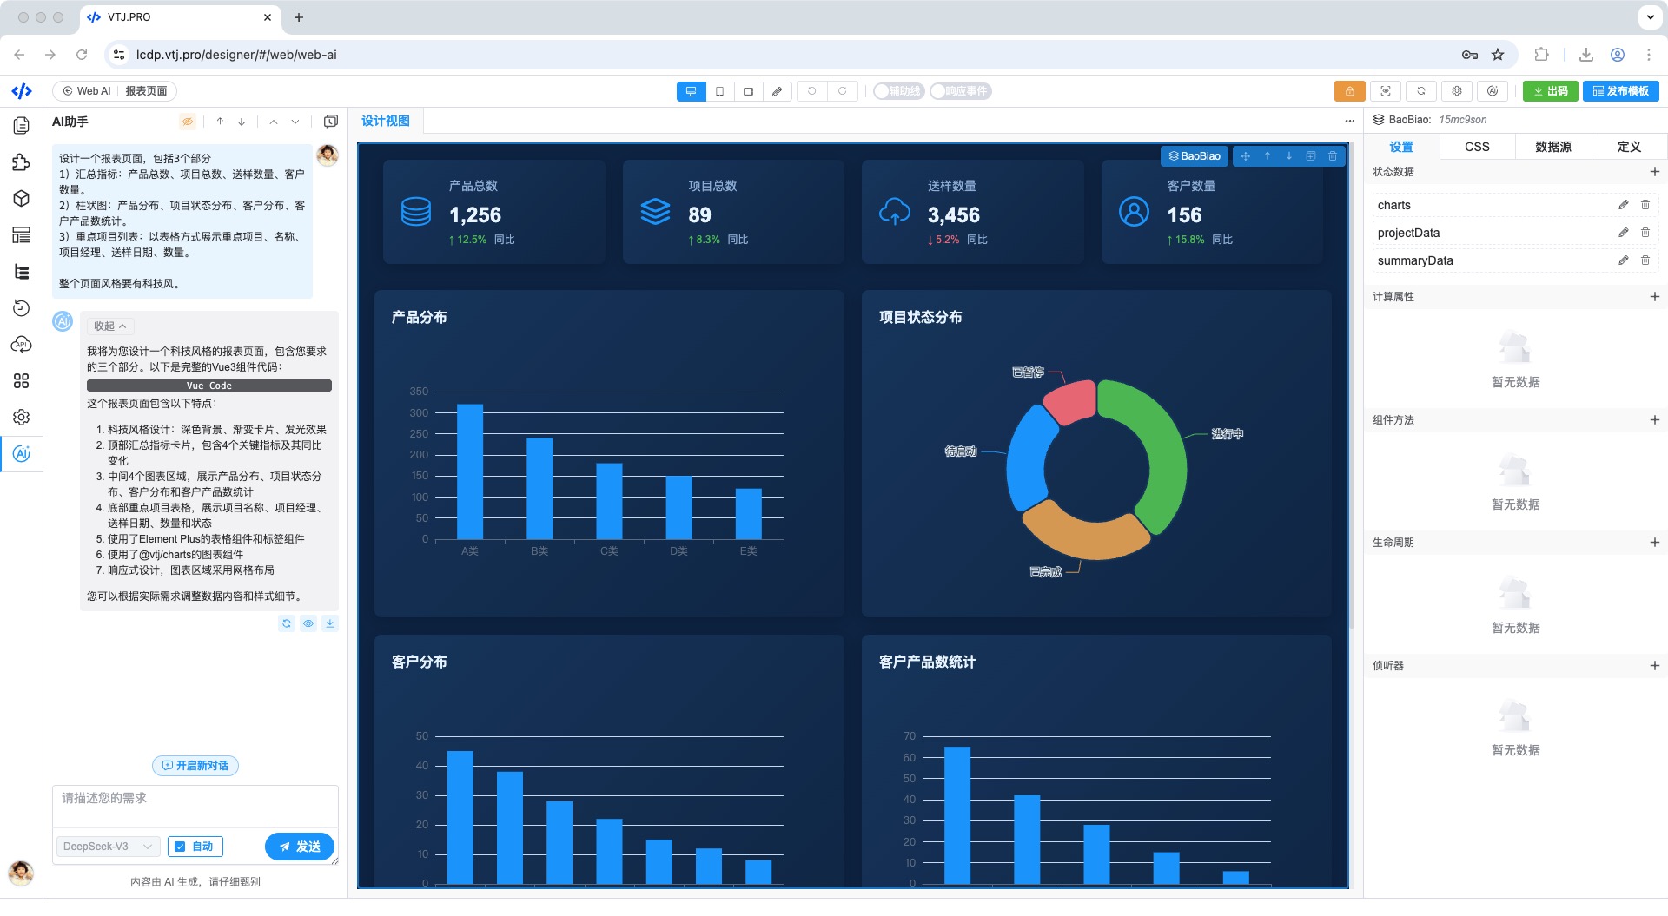Open the left sidebar settings gear
1668x916 pixels.
tap(22, 418)
